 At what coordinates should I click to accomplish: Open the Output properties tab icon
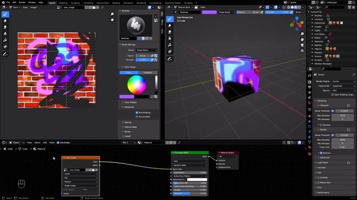coord(310,87)
